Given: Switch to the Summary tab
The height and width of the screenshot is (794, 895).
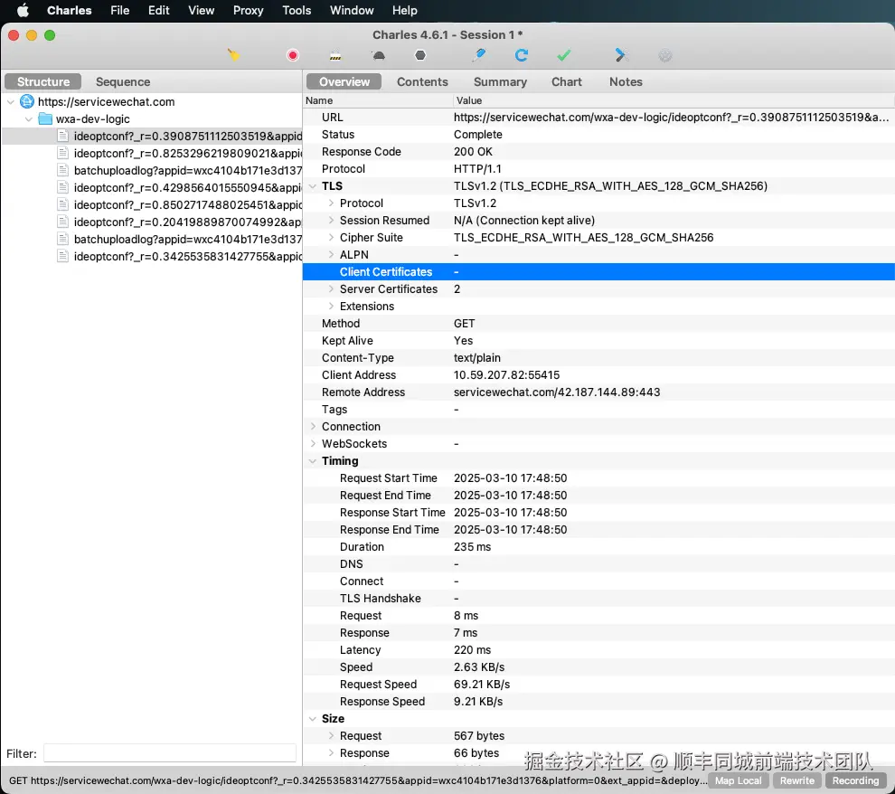Looking at the screenshot, I should click(500, 81).
